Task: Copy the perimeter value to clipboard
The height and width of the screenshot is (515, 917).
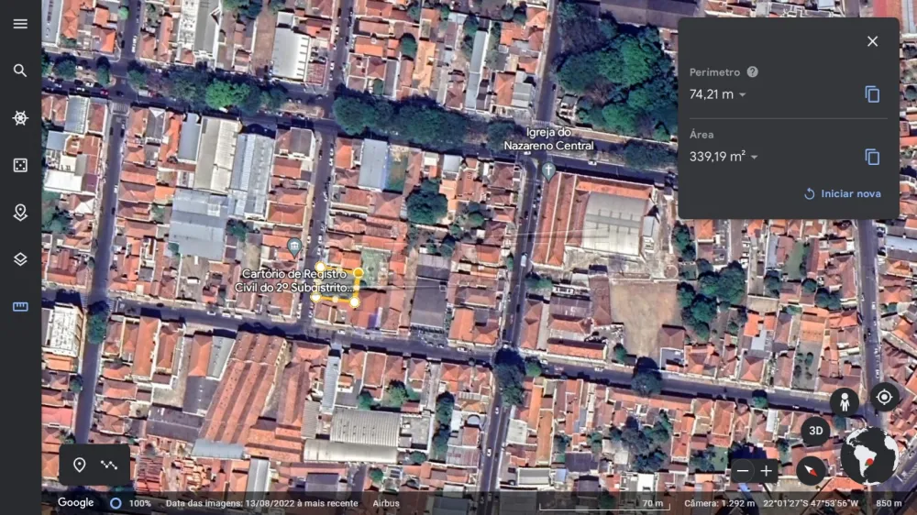Action: [872, 94]
